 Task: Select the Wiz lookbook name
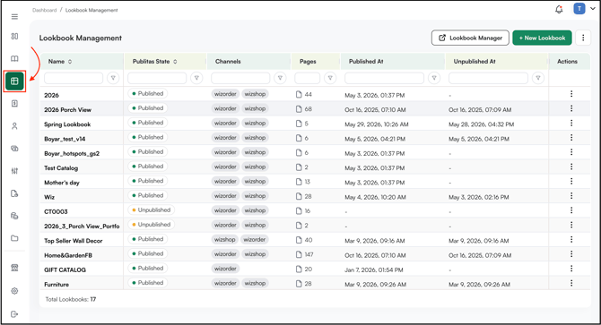(x=49, y=197)
